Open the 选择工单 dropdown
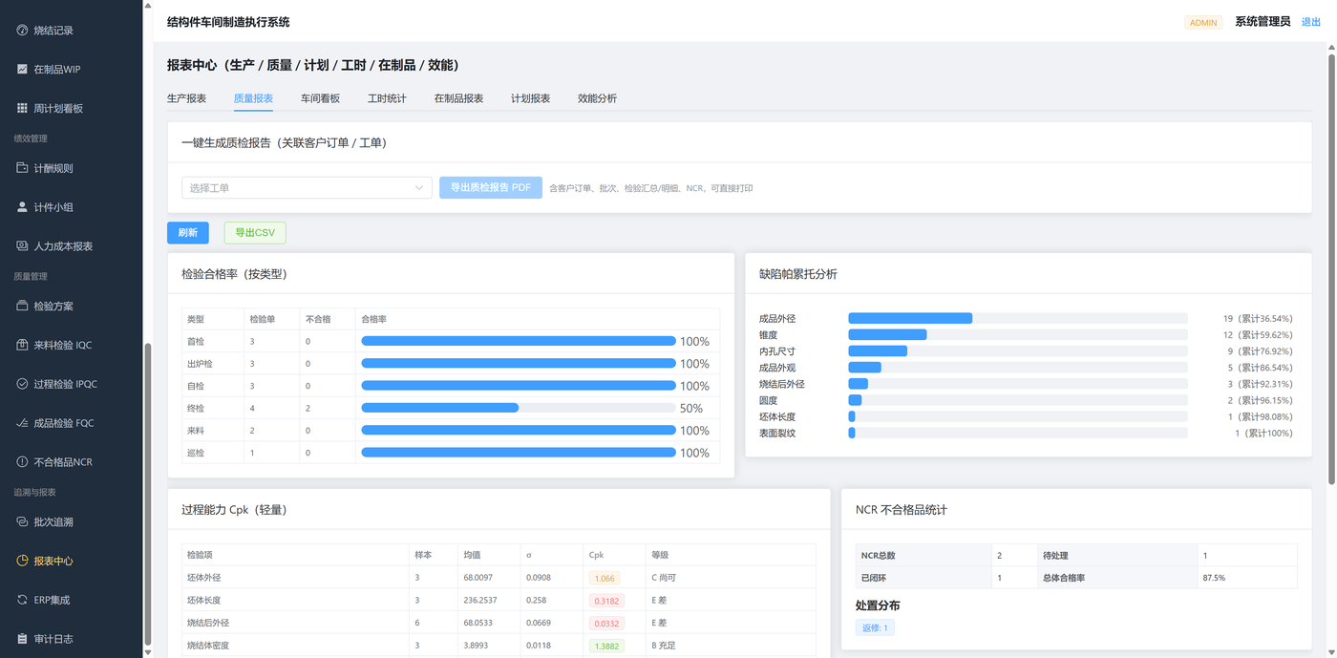Screen dimensions: 1337x658 tap(308, 188)
